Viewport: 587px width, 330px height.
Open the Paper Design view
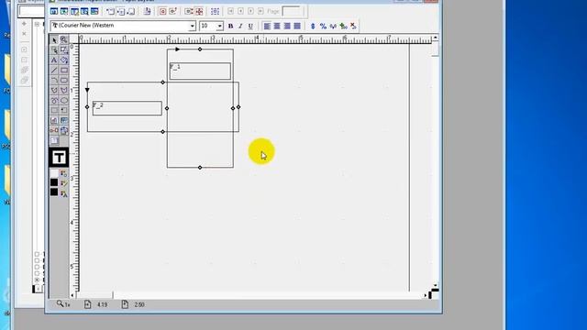coord(84,12)
